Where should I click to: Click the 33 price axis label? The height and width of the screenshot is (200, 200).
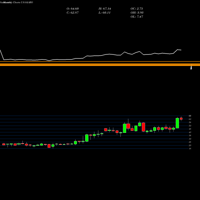[190, 139]
